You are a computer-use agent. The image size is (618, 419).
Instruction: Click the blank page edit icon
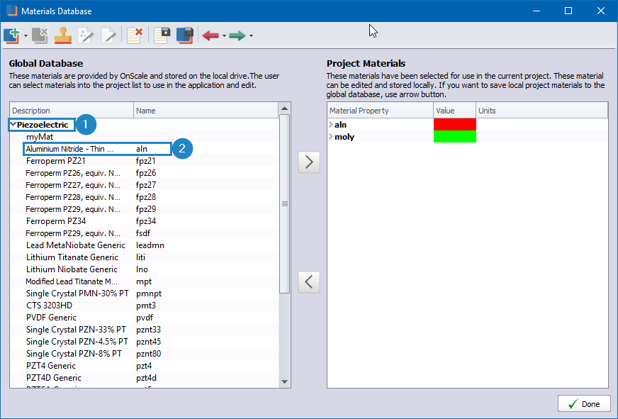(108, 35)
